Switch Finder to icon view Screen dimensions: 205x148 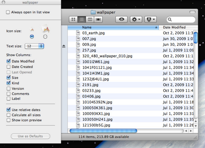point(73,19)
